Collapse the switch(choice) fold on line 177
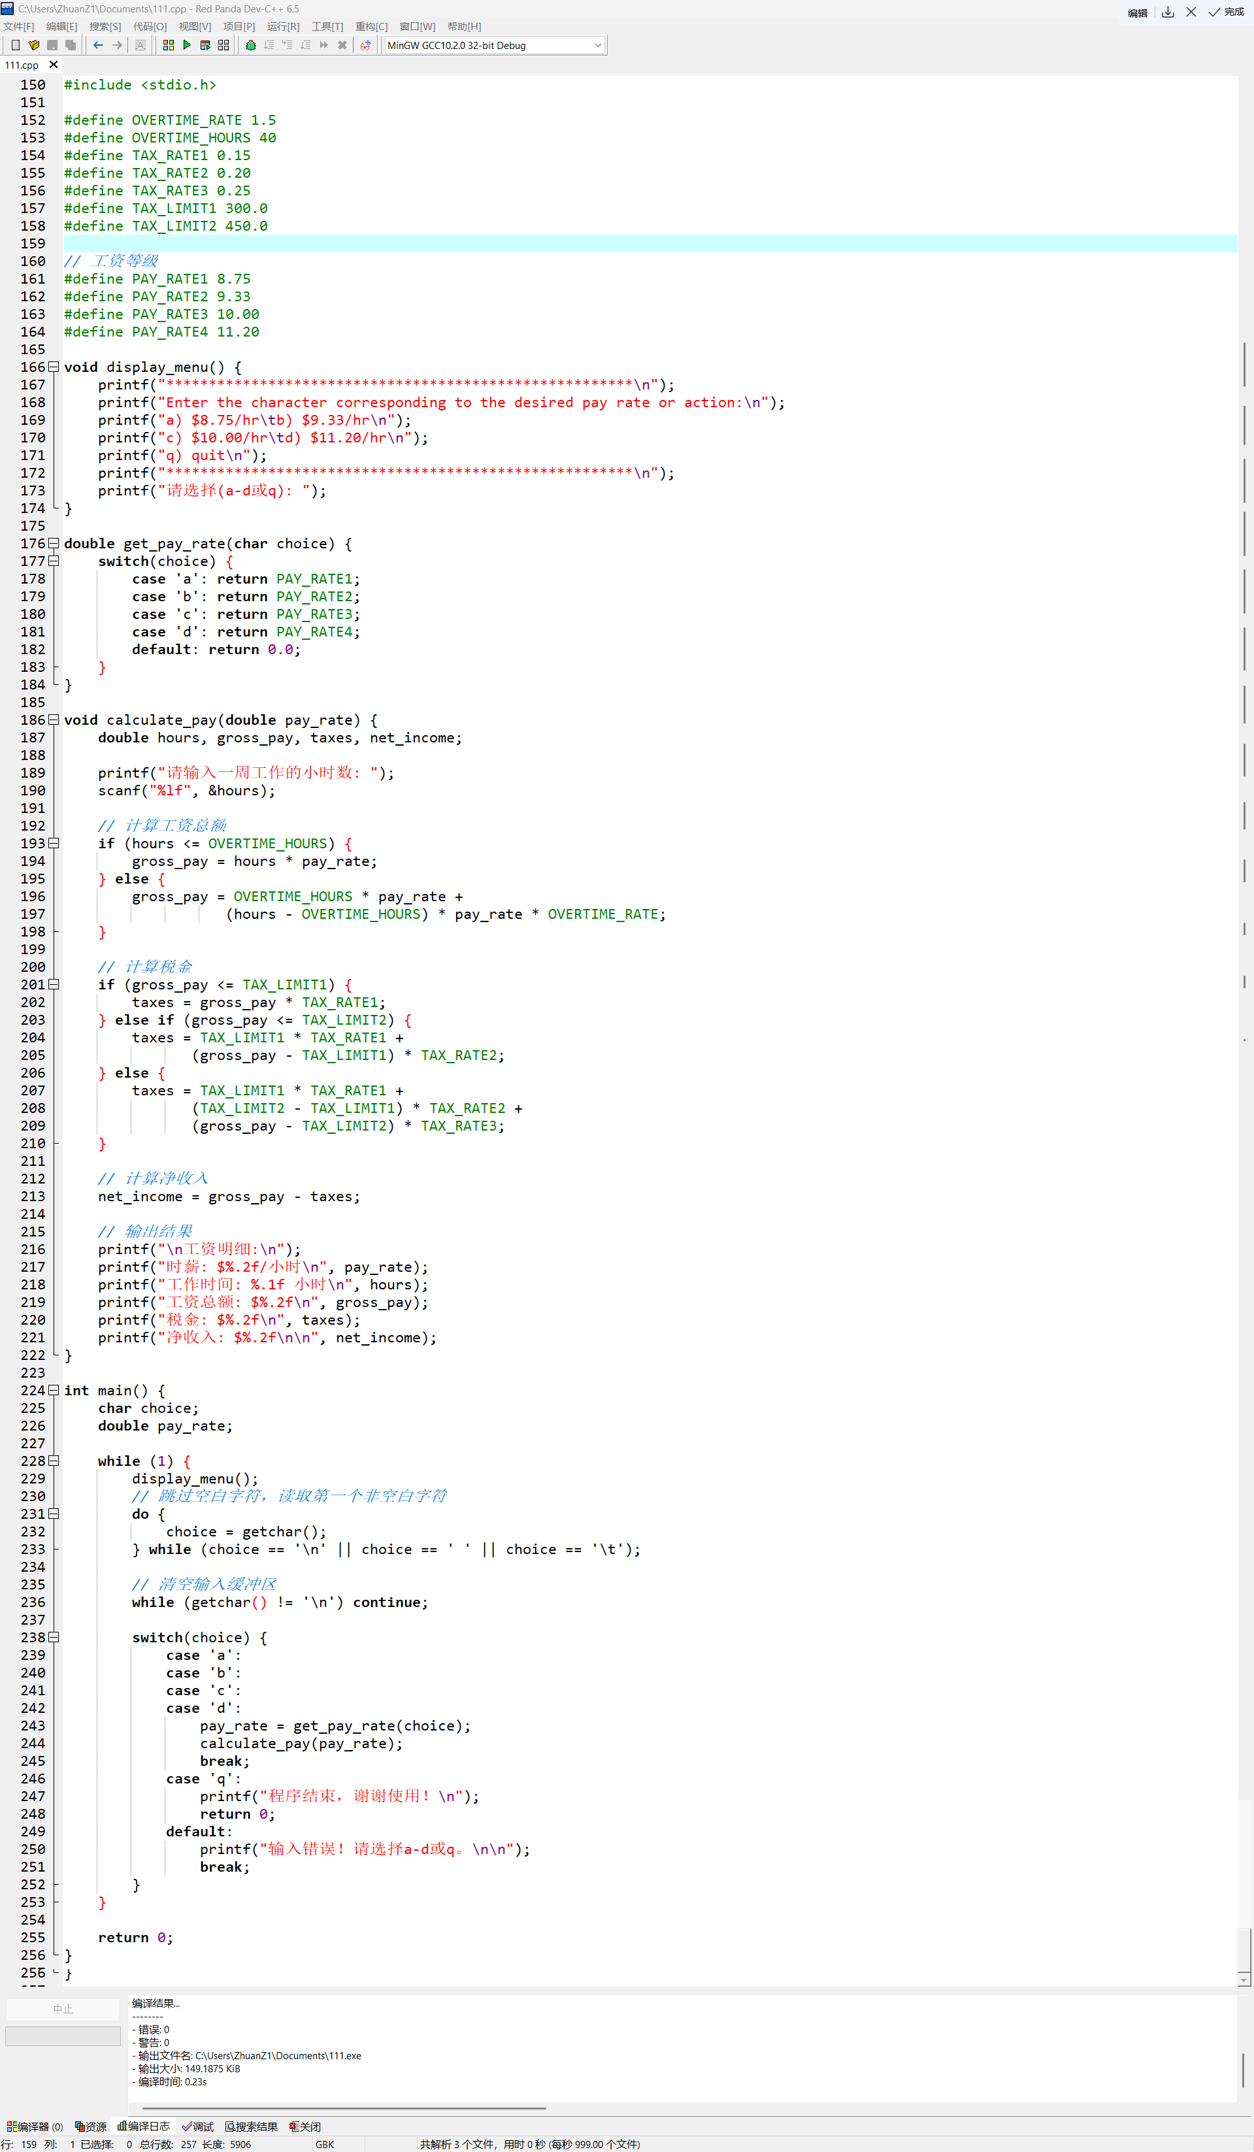1254x2152 pixels. click(x=54, y=561)
